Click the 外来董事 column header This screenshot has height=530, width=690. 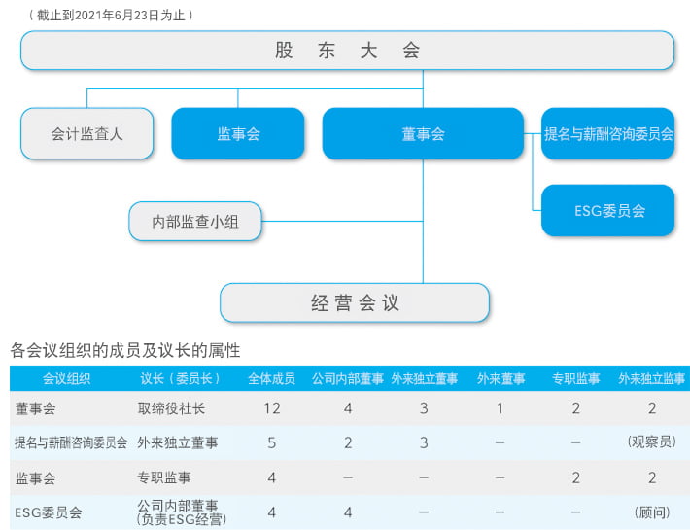(x=500, y=378)
